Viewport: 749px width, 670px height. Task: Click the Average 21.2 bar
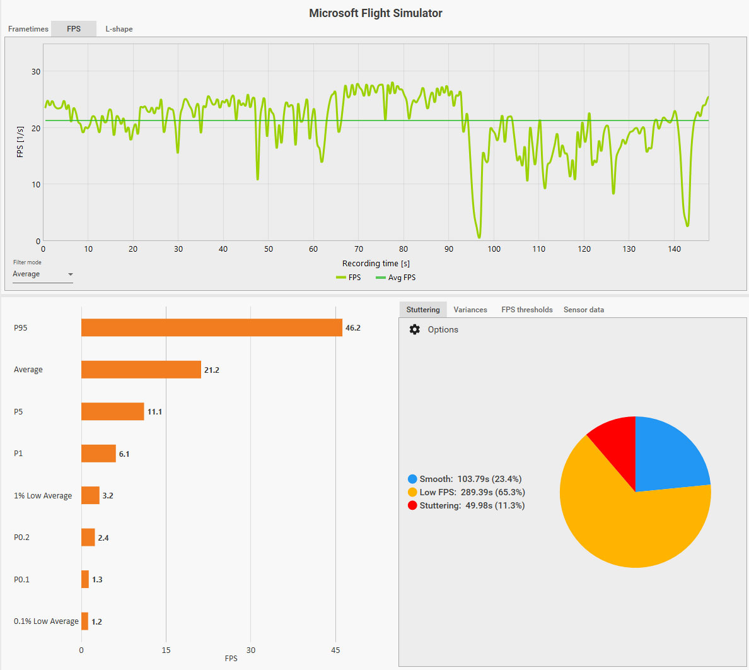(141, 370)
